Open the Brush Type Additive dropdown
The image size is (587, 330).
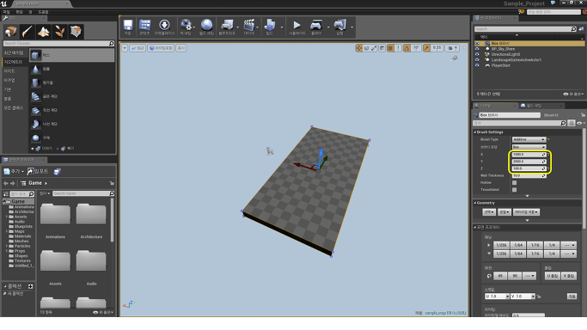[529, 139]
